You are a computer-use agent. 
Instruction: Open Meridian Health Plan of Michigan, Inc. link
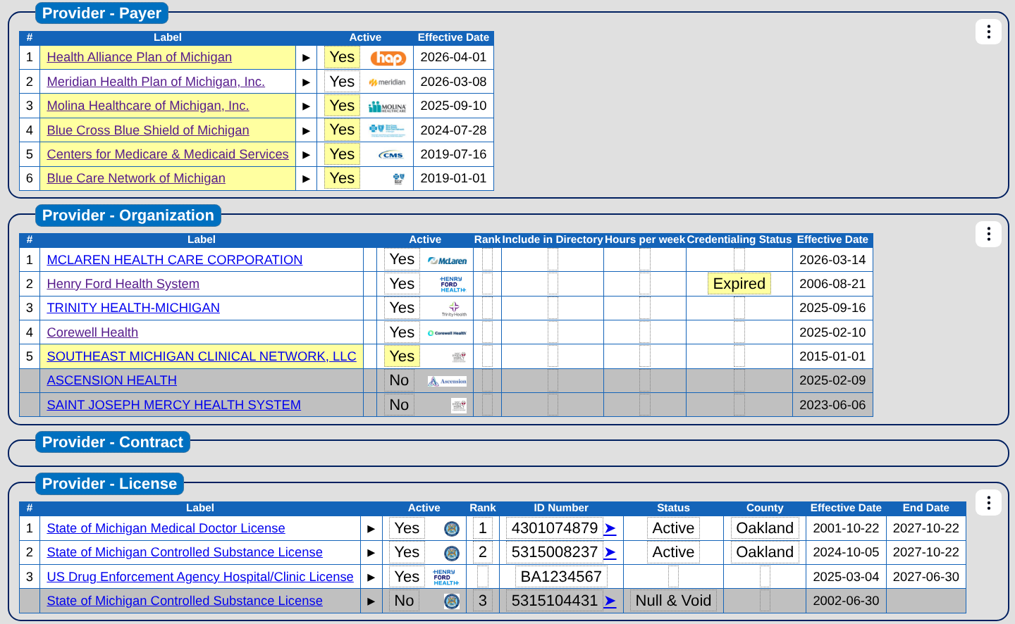[156, 82]
